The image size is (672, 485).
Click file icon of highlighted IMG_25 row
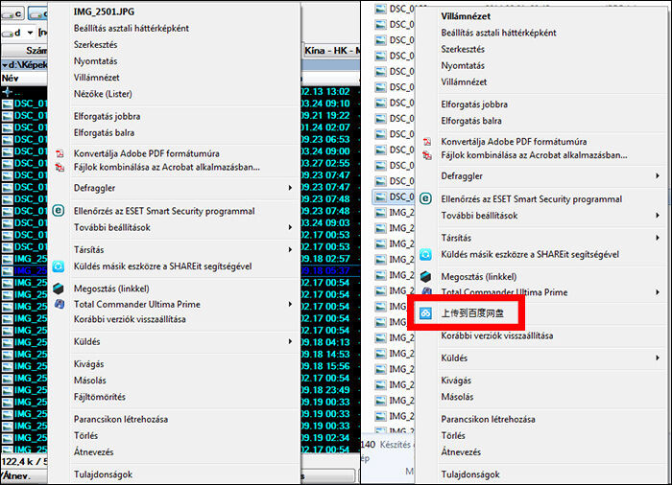tap(8, 271)
